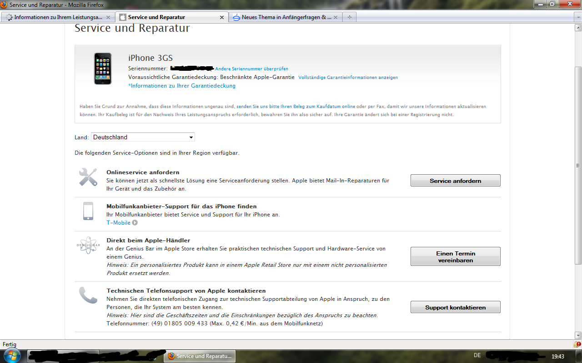Open the Land country dropdown

143,137
